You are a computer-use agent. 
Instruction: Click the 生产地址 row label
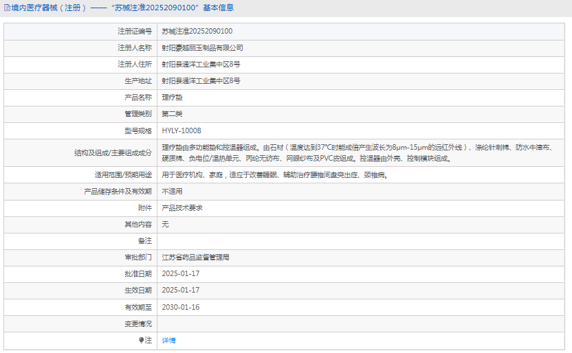(x=138, y=81)
